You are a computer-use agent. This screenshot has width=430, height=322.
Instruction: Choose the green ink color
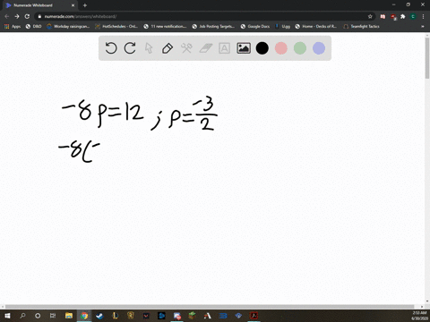[x=300, y=48]
